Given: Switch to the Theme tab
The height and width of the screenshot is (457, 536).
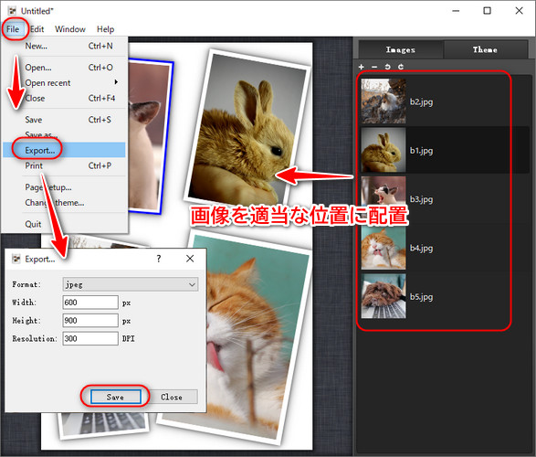Looking at the screenshot, I should click(x=485, y=50).
